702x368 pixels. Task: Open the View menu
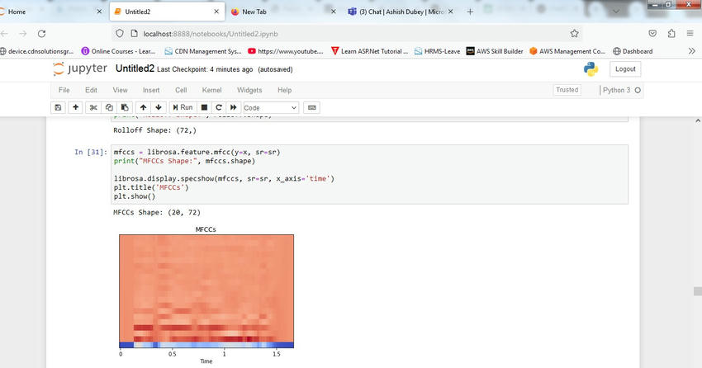pyautogui.click(x=120, y=90)
